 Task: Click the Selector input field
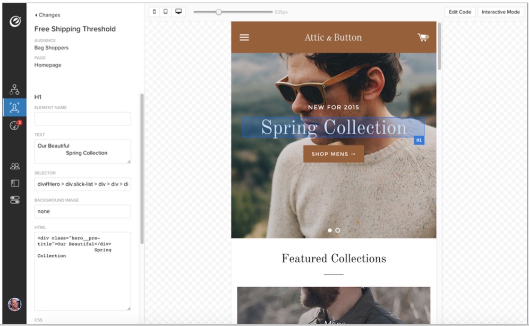[x=82, y=184]
